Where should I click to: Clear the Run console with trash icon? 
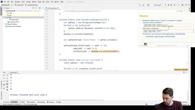point(7,90)
